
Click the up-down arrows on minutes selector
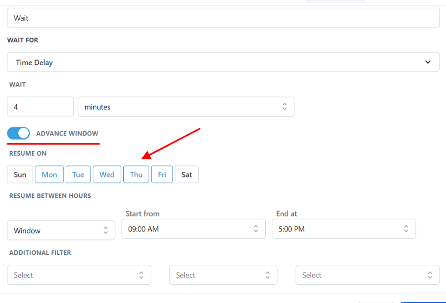[284, 107]
